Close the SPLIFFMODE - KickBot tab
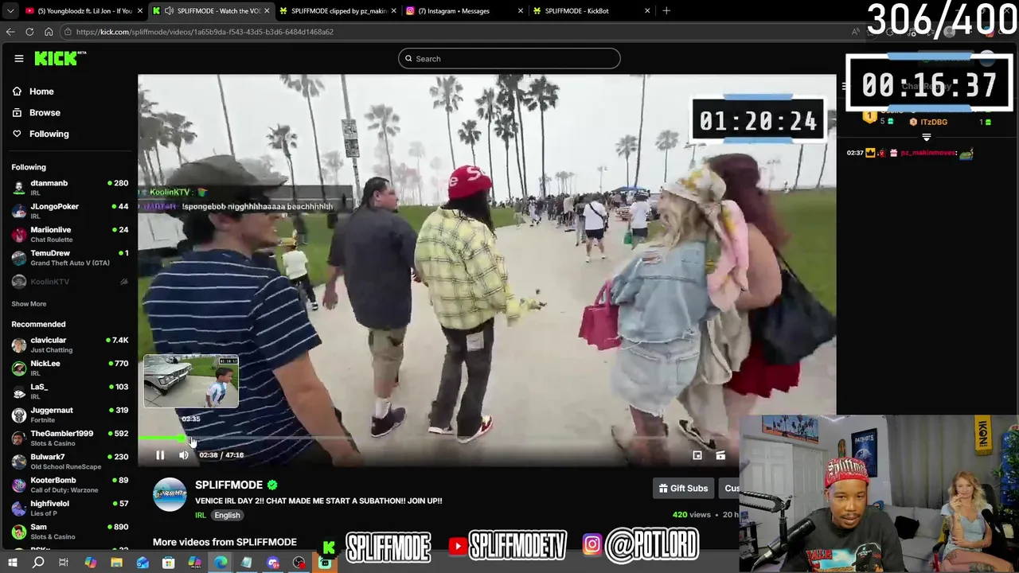The width and height of the screenshot is (1019, 573). click(x=647, y=11)
